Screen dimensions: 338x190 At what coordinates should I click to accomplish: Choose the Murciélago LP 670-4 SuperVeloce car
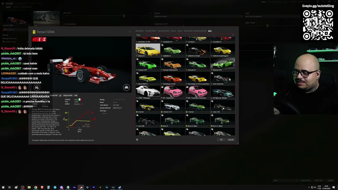pos(198,79)
